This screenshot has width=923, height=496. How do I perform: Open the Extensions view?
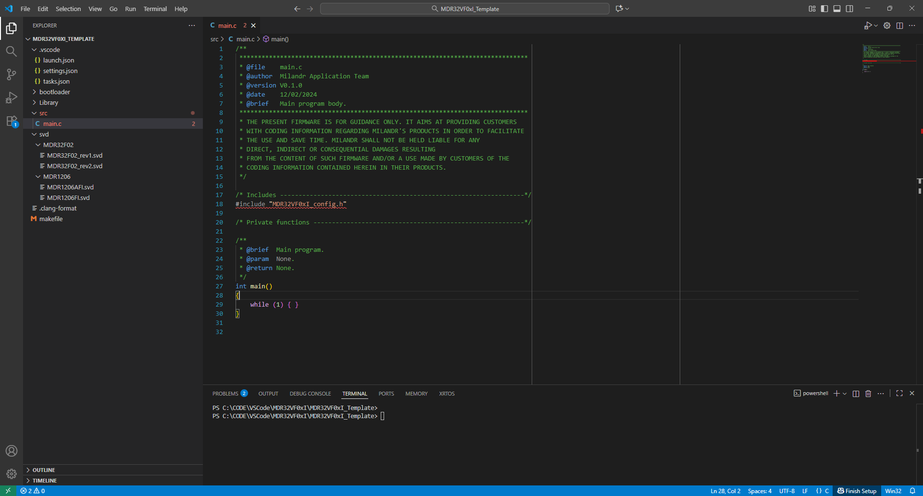pyautogui.click(x=11, y=121)
